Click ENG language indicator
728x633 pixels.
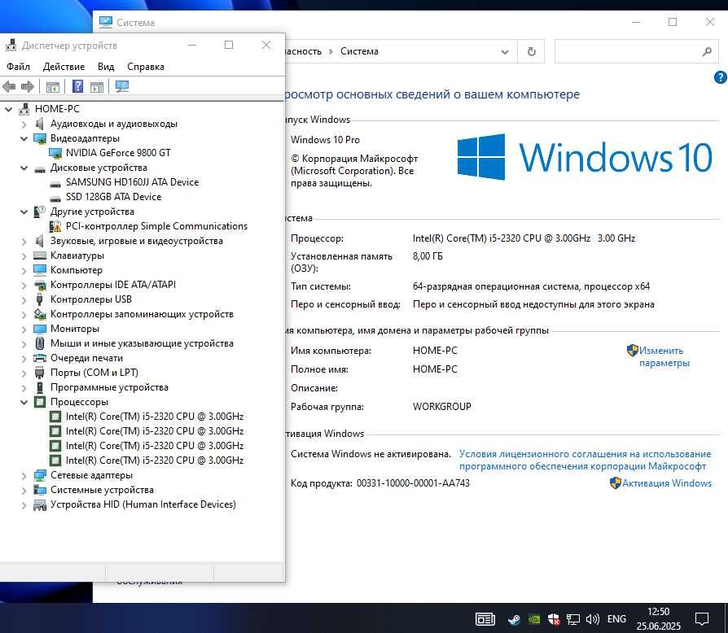coord(616,619)
